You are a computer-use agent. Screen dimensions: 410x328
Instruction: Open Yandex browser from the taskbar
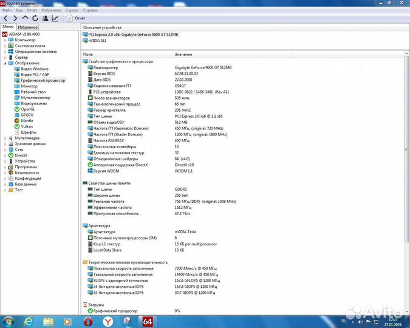pos(108,321)
